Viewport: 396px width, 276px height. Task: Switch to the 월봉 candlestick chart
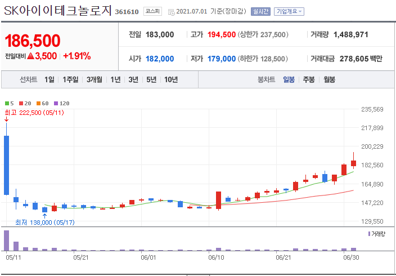(x=329, y=79)
